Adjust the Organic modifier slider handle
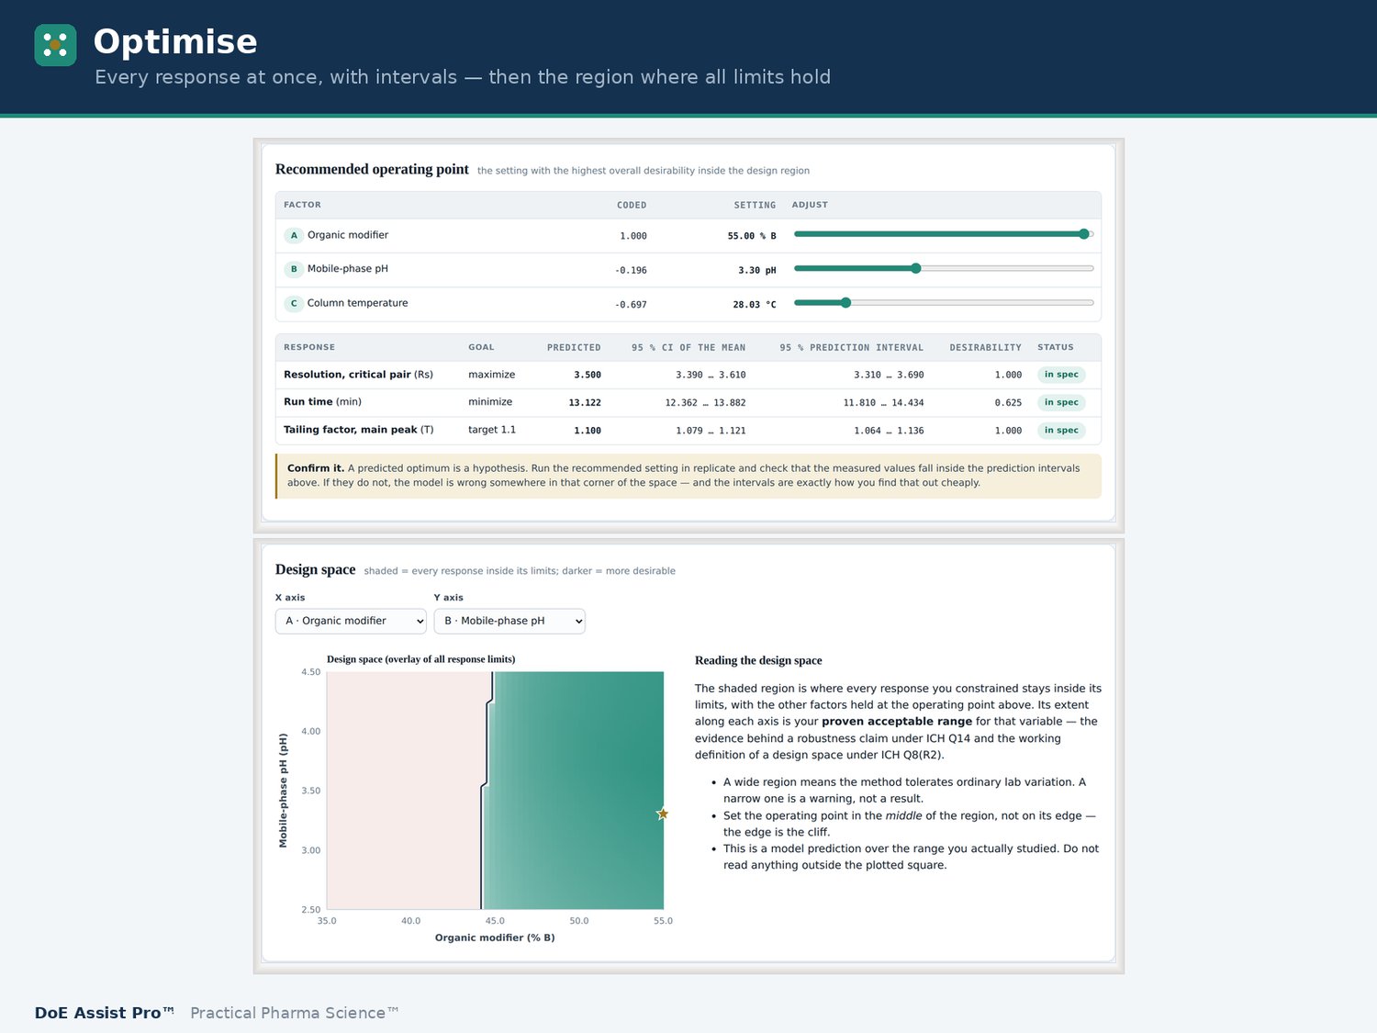Viewport: 1377px width, 1033px height. [x=1084, y=234]
